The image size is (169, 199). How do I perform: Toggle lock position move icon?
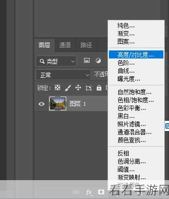(78, 87)
